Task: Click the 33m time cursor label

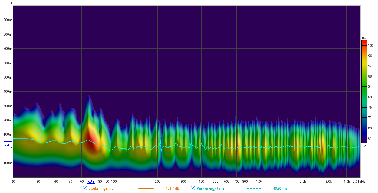Action: [x=8, y=144]
